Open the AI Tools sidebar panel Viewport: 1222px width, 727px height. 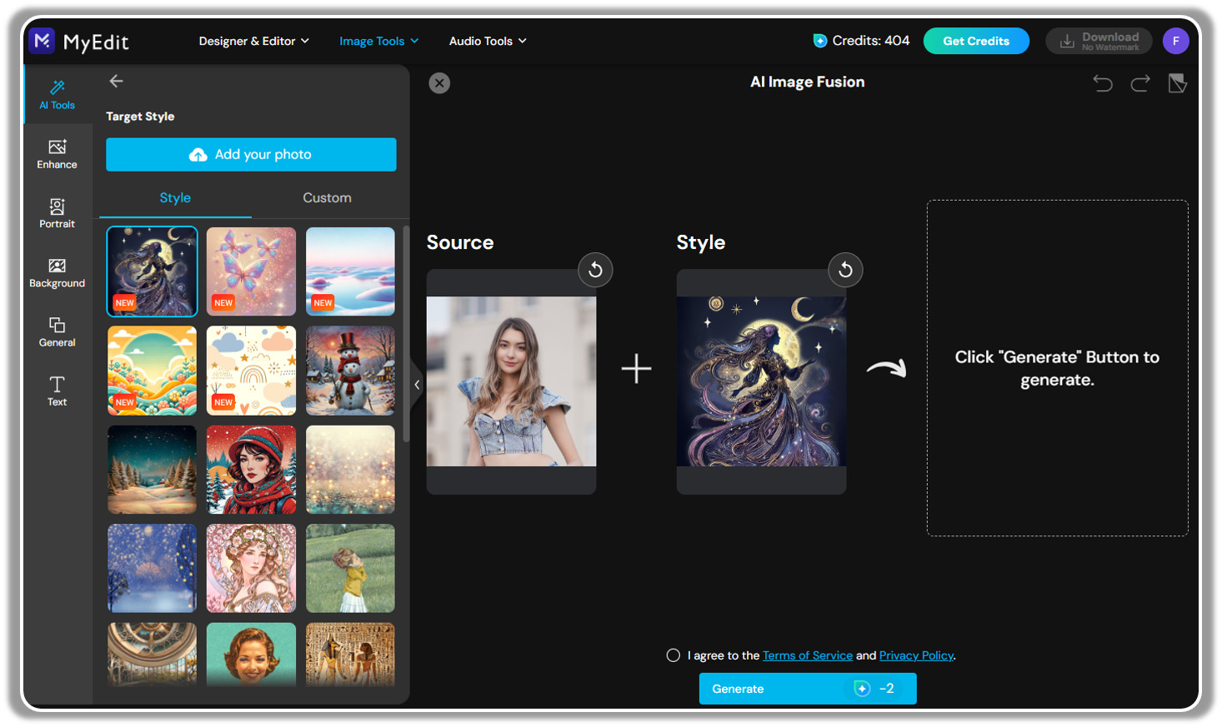[x=57, y=93]
